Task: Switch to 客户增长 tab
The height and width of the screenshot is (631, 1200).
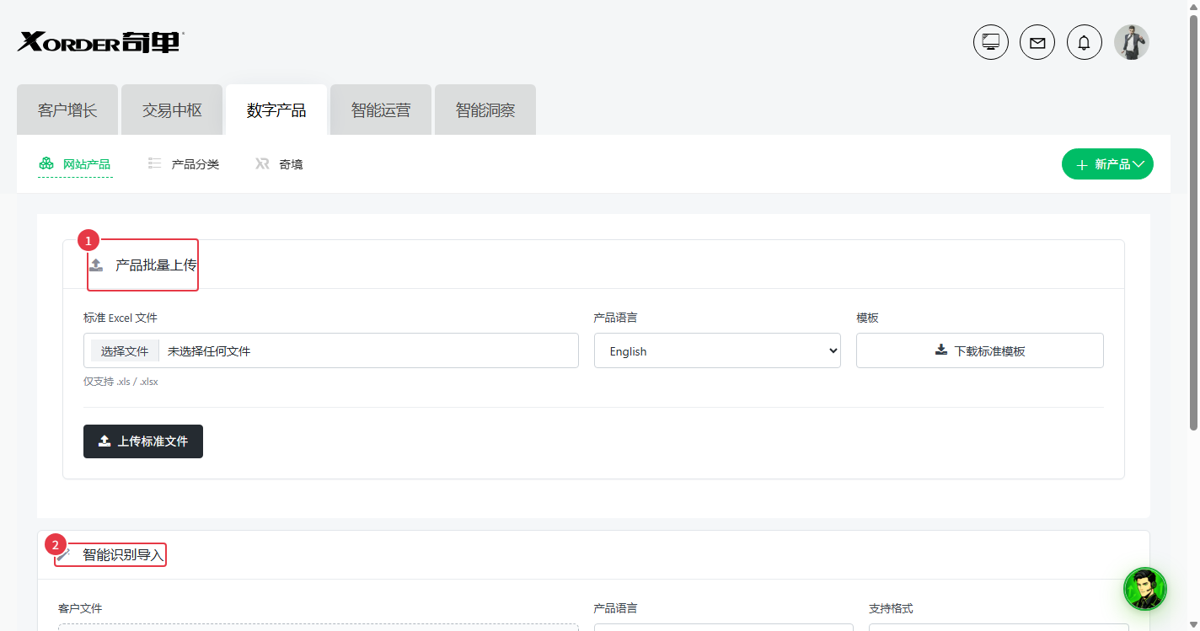Action: coord(67,110)
